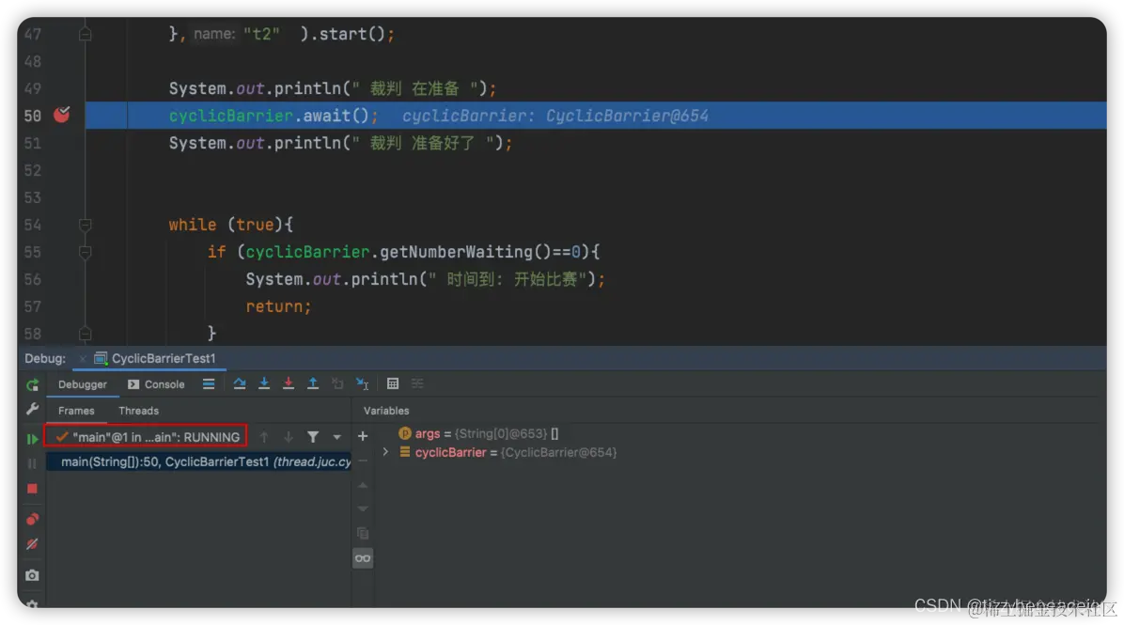Click fold marker on line 47
The height and width of the screenshot is (625, 1124).
pyautogui.click(x=86, y=34)
